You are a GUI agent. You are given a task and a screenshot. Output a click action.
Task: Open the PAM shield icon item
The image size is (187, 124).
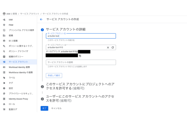tap(4, 25)
